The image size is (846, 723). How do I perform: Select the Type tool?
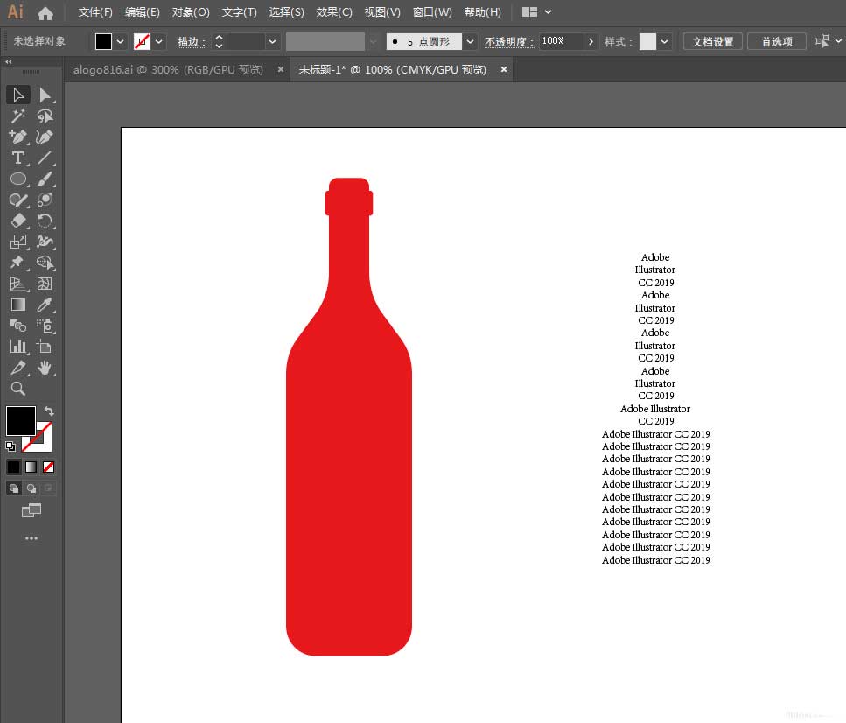pos(17,158)
